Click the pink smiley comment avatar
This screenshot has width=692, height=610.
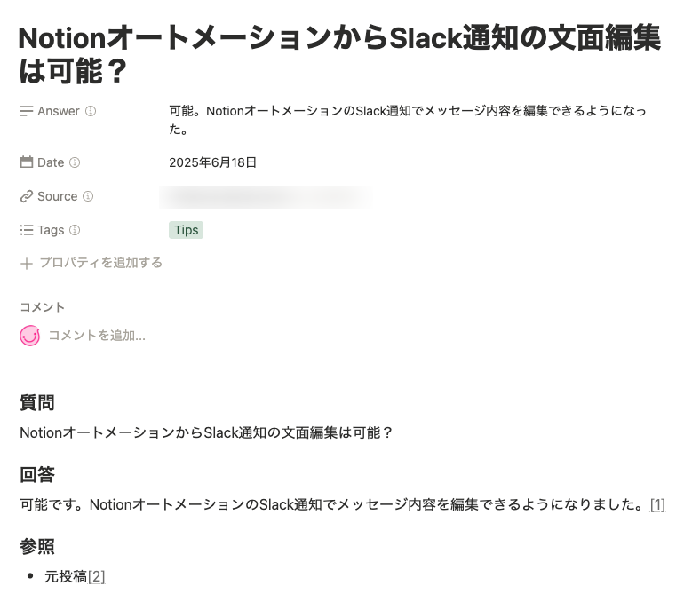[30, 336]
